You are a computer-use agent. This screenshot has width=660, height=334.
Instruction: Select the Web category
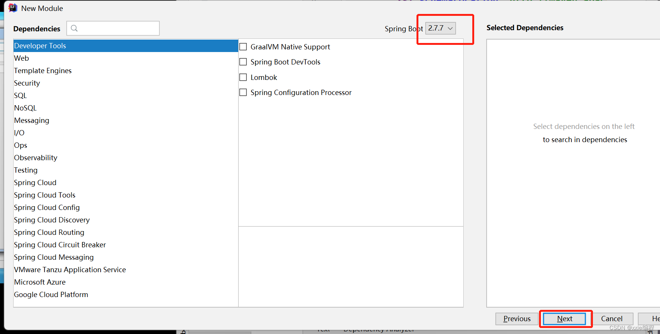tap(126, 58)
